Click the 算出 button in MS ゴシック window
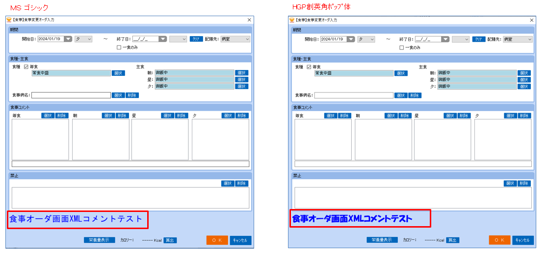The width and height of the screenshot is (549, 256). [170, 240]
